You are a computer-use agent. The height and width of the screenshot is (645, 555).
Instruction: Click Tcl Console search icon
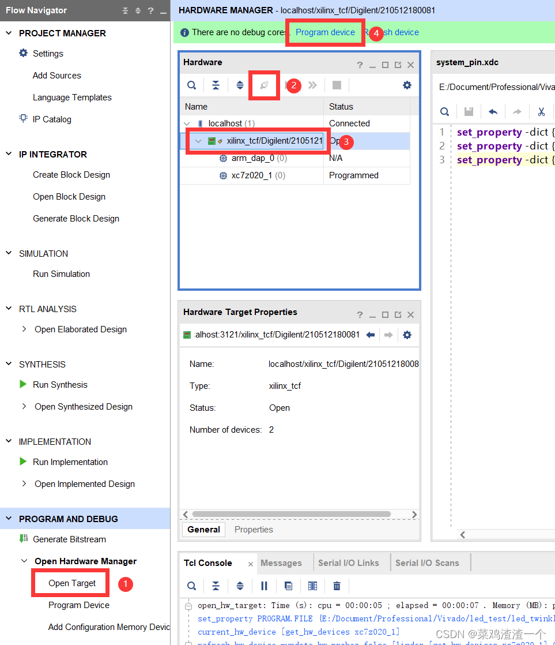tap(191, 586)
